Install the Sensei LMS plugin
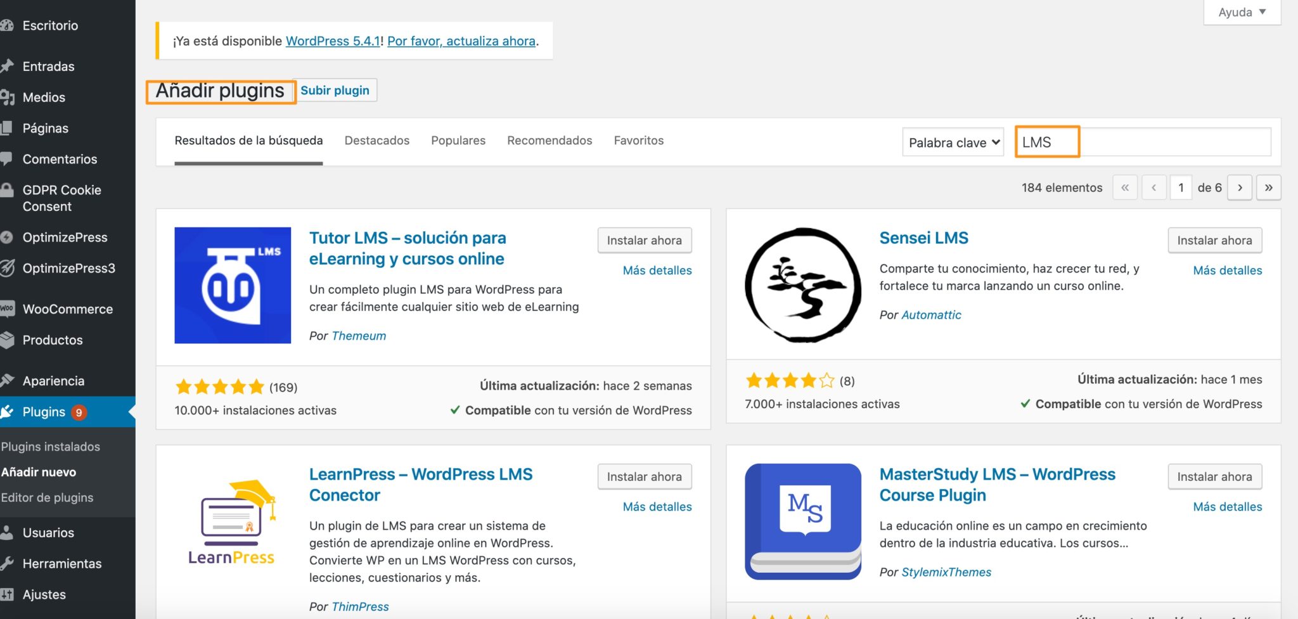Screen dimensions: 1298x619 (1214, 240)
